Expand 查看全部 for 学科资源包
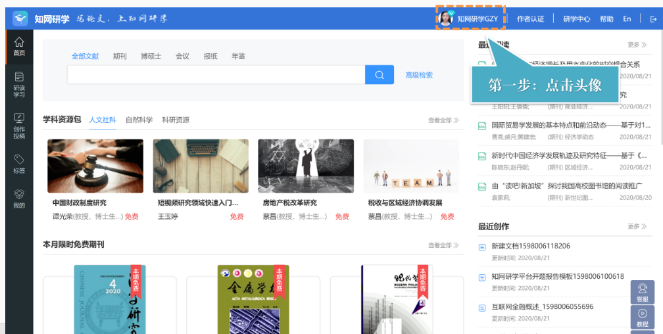The width and height of the screenshot is (663, 334). [443, 120]
